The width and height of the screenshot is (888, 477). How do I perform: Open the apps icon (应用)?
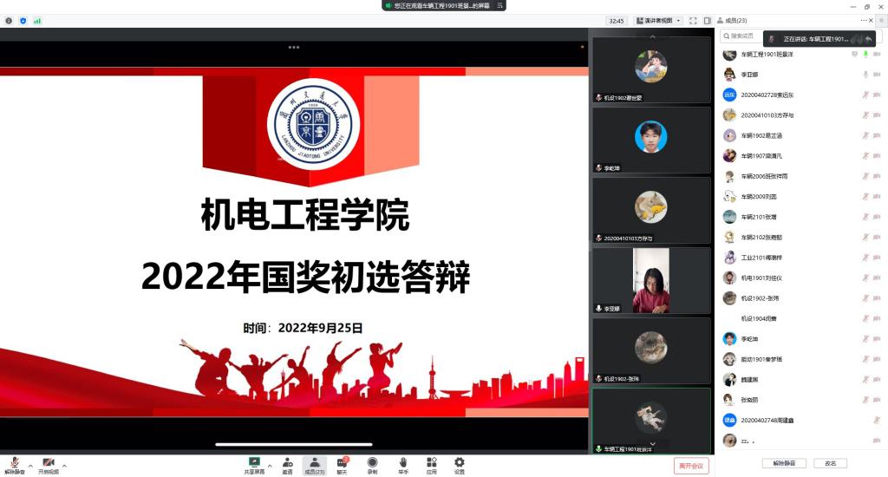[x=431, y=464]
